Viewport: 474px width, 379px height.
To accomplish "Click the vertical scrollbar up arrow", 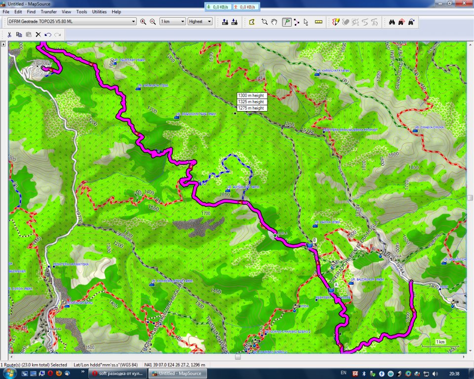I will pyautogui.click(x=470, y=44).
